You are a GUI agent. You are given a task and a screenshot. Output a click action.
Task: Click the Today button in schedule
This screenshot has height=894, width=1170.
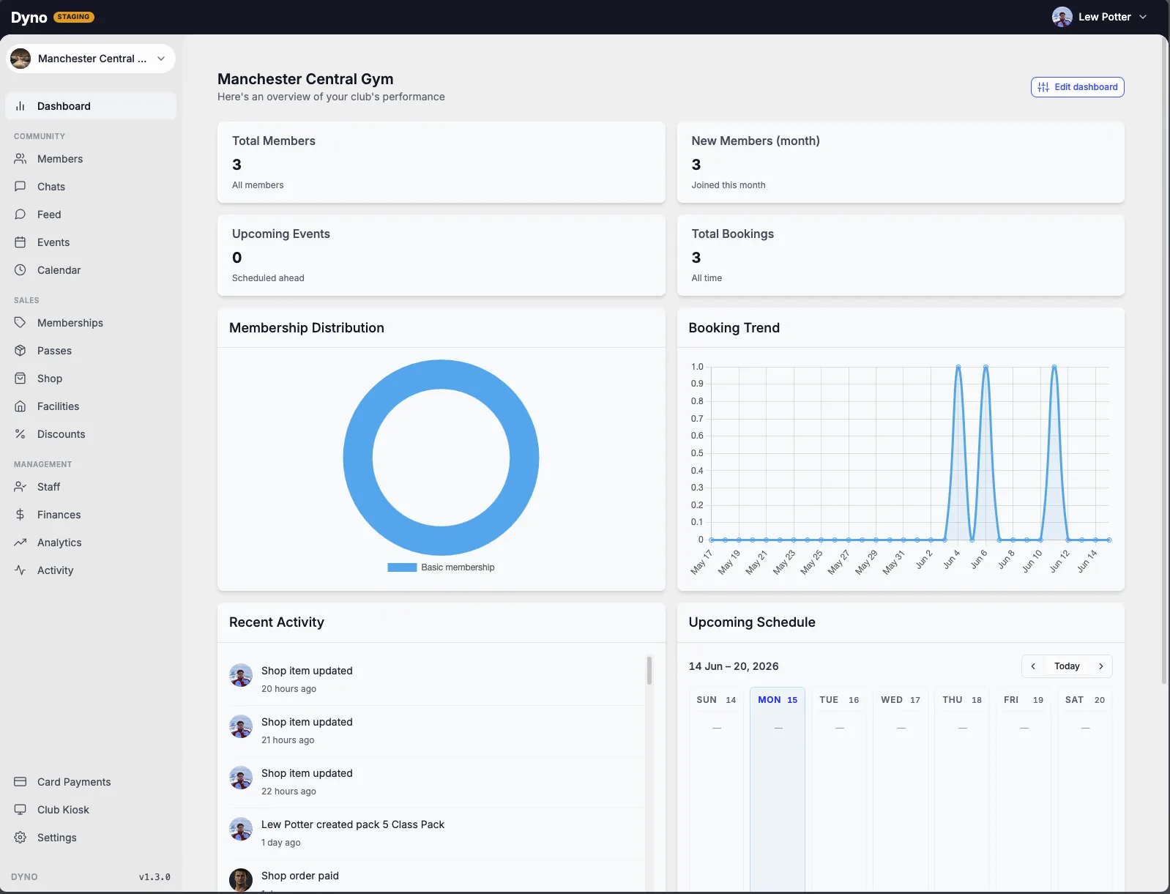pos(1067,666)
